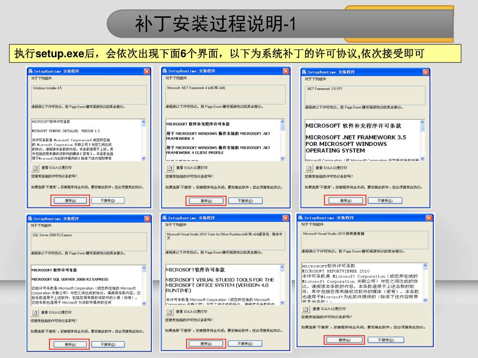Click "MICROSOFT .NET FRAMEWORK 3.5" license heading
478x358 pixels.
click(356, 138)
